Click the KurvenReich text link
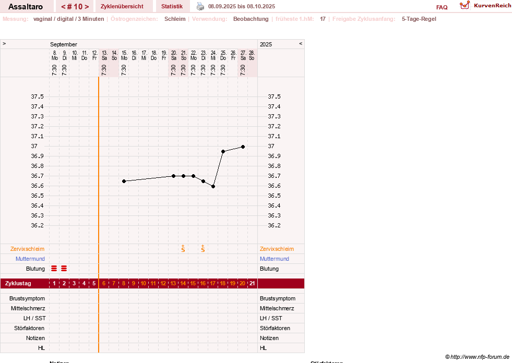This screenshot has height=363, width=512. click(492, 6)
